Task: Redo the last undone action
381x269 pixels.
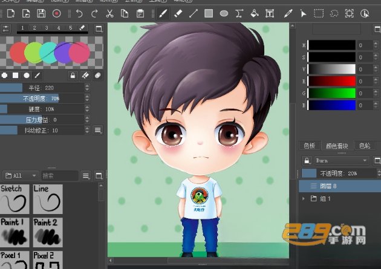Action: [x=94, y=13]
